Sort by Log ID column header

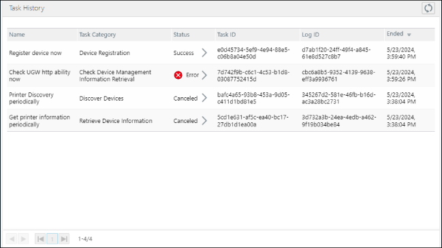(311, 35)
